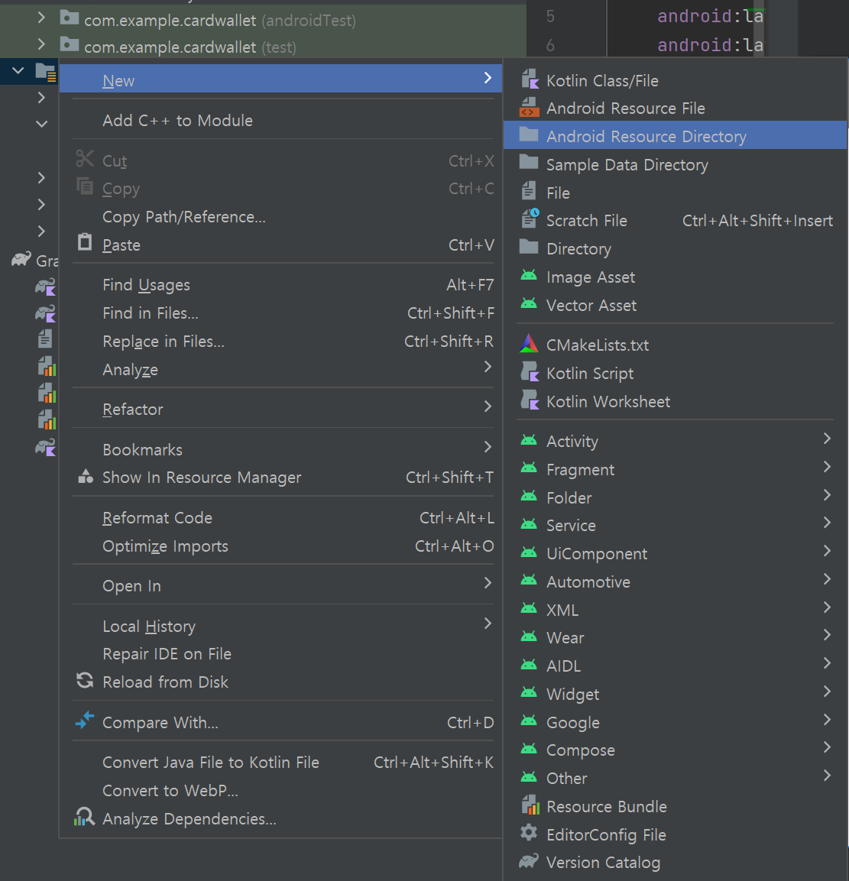Screen dimensions: 849x881
Task: Click the Android Resource Directory folder icon
Action: (529, 134)
